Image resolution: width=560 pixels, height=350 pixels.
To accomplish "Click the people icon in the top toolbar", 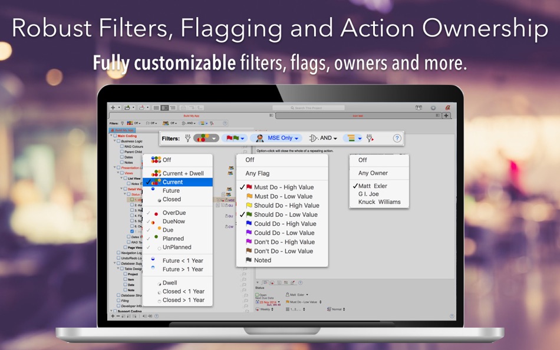I will pos(419,107).
